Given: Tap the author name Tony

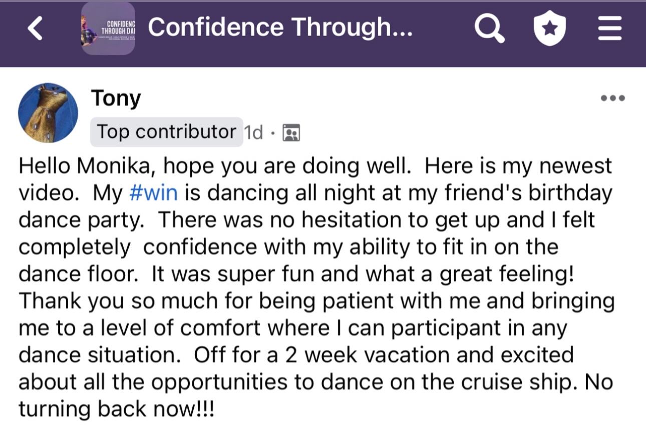Looking at the screenshot, I should pyautogui.click(x=116, y=98).
